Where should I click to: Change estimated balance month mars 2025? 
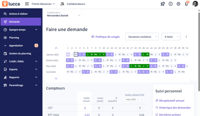point(132,99)
